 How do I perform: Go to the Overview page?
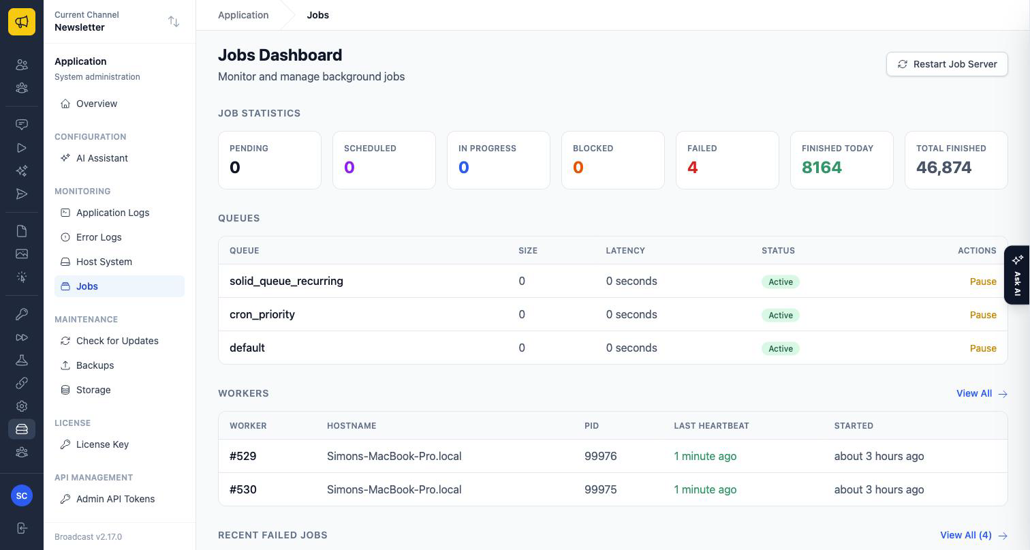coord(119,104)
